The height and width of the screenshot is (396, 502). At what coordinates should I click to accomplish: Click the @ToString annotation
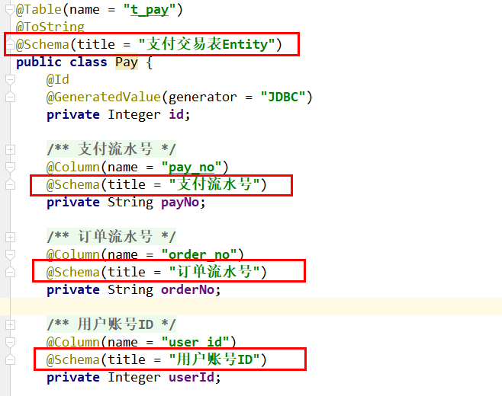pos(50,27)
